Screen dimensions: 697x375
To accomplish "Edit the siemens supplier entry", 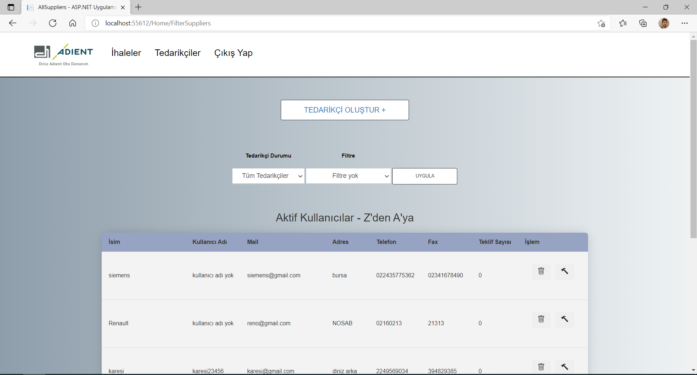I will 564,271.
